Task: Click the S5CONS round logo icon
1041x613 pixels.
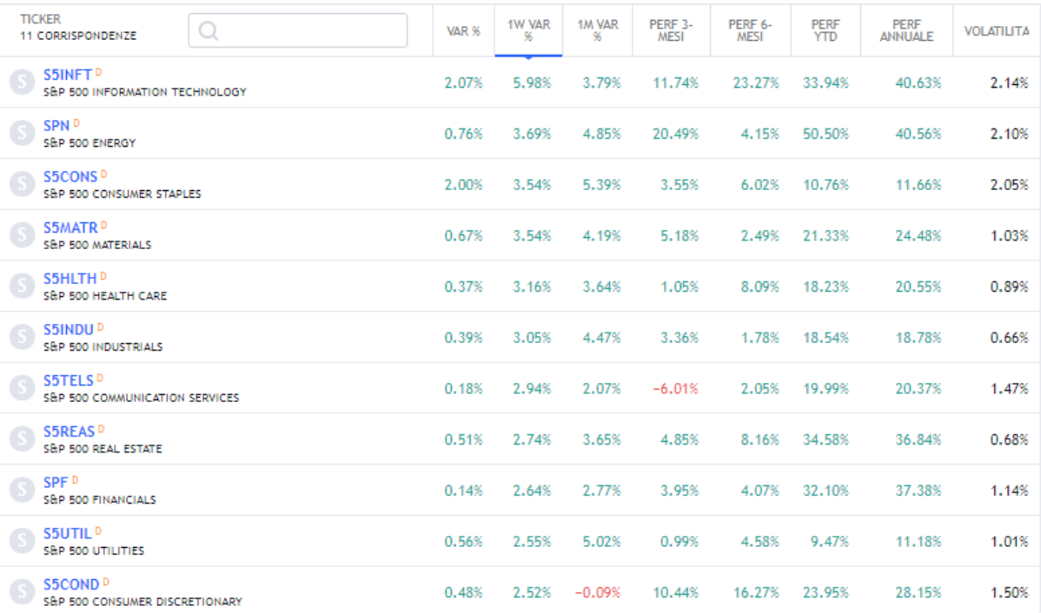Action: (21, 184)
